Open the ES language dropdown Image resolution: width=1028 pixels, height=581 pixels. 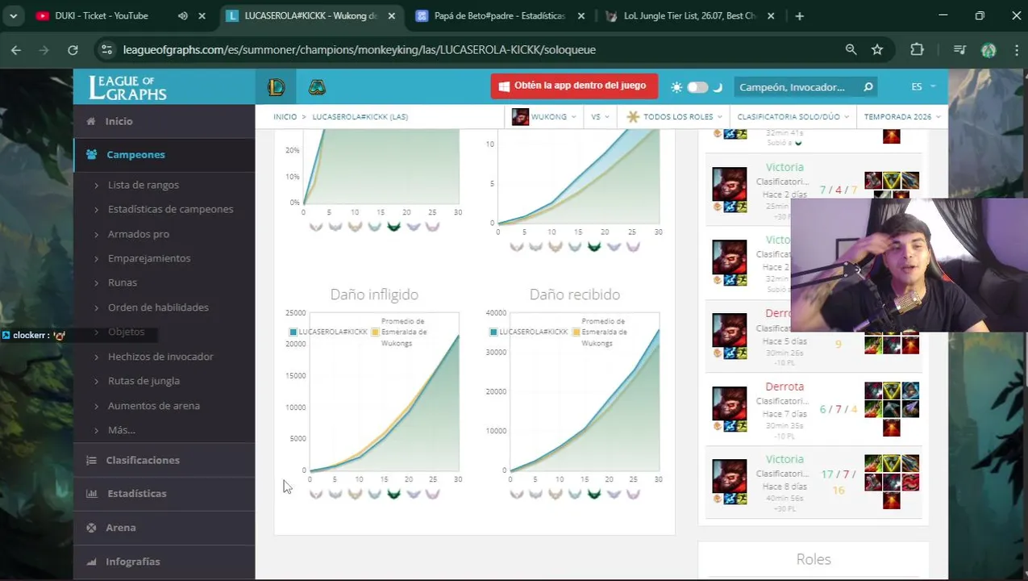pyautogui.click(x=923, y=86)
